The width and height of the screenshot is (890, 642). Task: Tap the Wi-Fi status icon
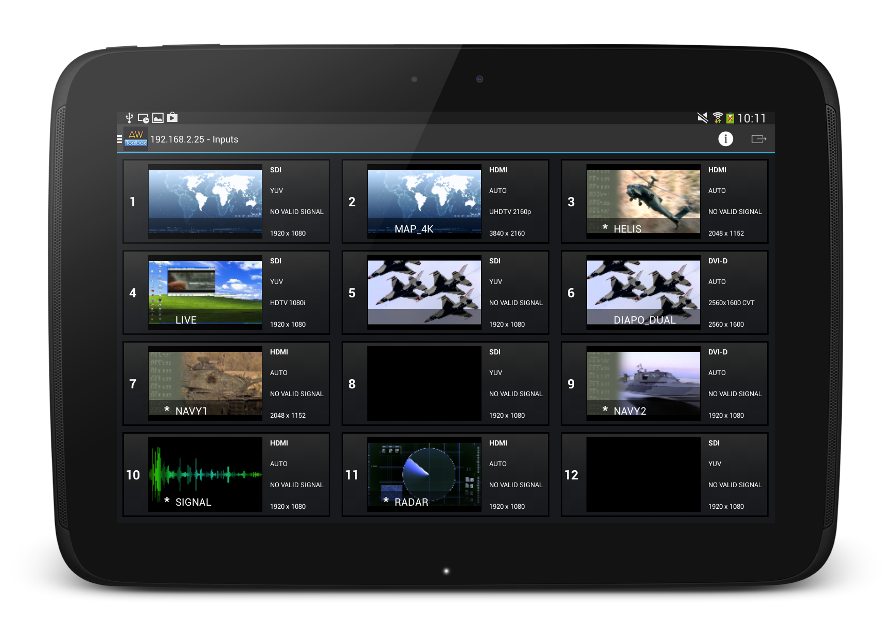[x=717, y=118]
